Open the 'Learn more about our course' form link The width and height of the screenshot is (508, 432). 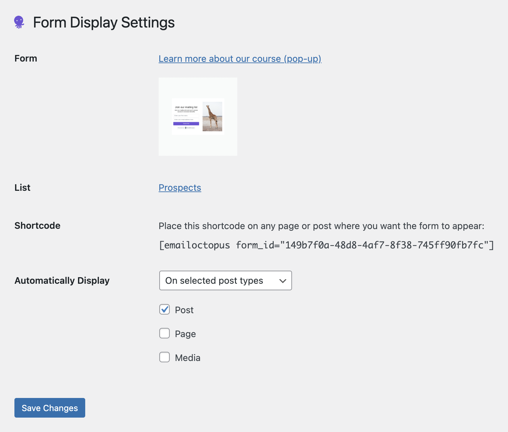[240, 59]
